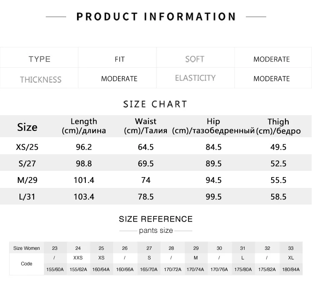Select women's size 29 cell

(x=196, y=248)
